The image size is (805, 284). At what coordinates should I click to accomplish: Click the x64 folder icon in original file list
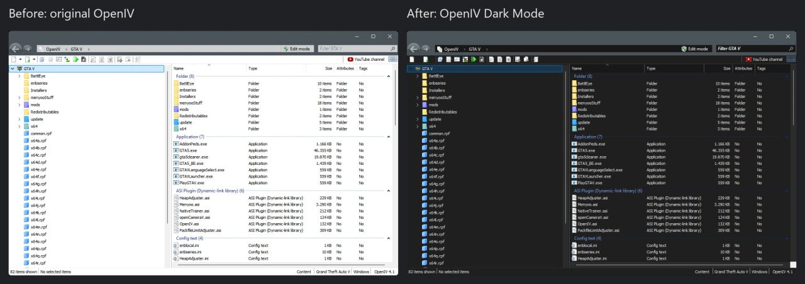[176, 129]
